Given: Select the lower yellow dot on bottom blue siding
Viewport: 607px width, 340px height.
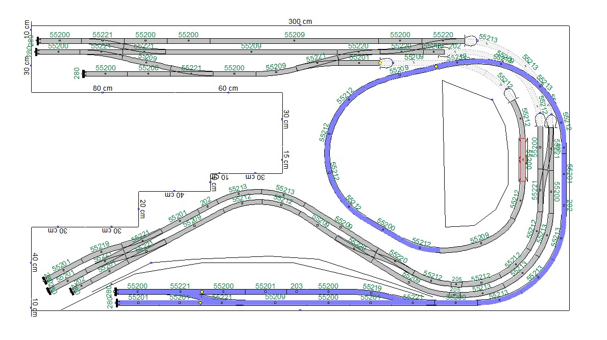Looking at the screenshot, I should pos(200,303).
